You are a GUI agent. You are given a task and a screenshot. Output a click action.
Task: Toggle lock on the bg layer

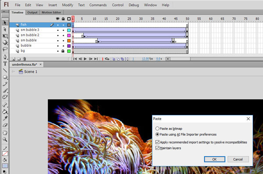(x=63, y=51)
